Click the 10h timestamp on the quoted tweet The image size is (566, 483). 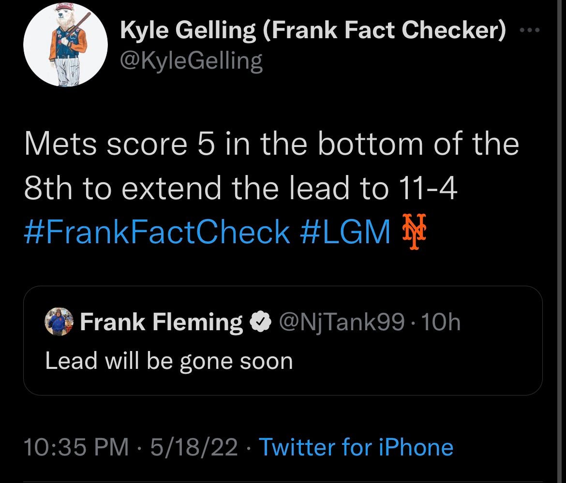click(x=440, y=322)
